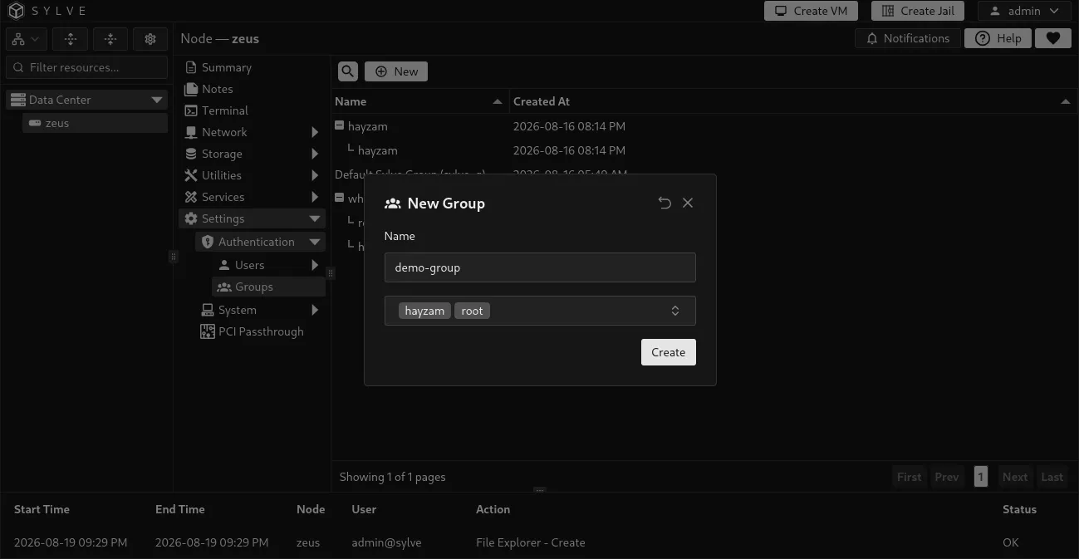Screen dimensions: 1079x559
Task: Click the collapse-all tree icon
Action: click(110, 39)
